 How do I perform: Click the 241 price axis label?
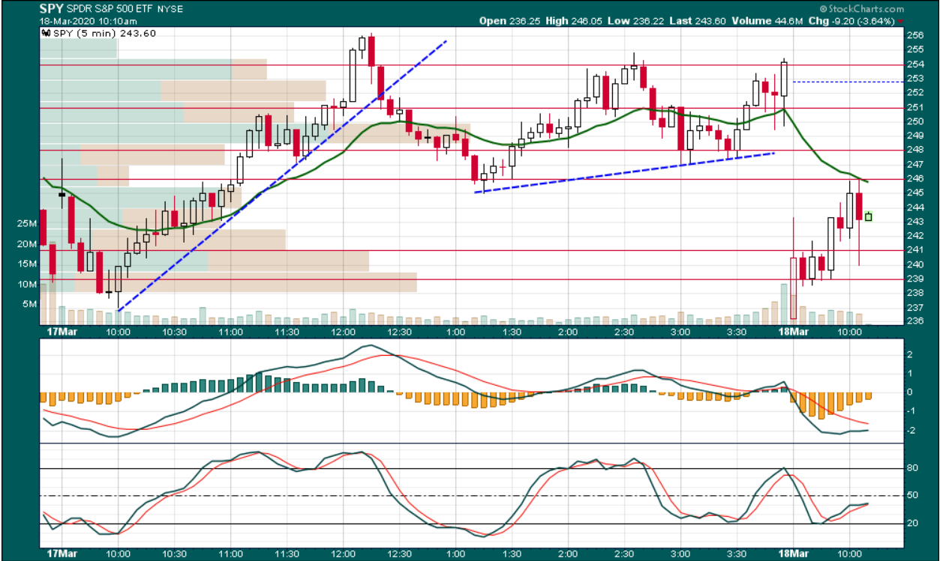(x=915, y=250)
